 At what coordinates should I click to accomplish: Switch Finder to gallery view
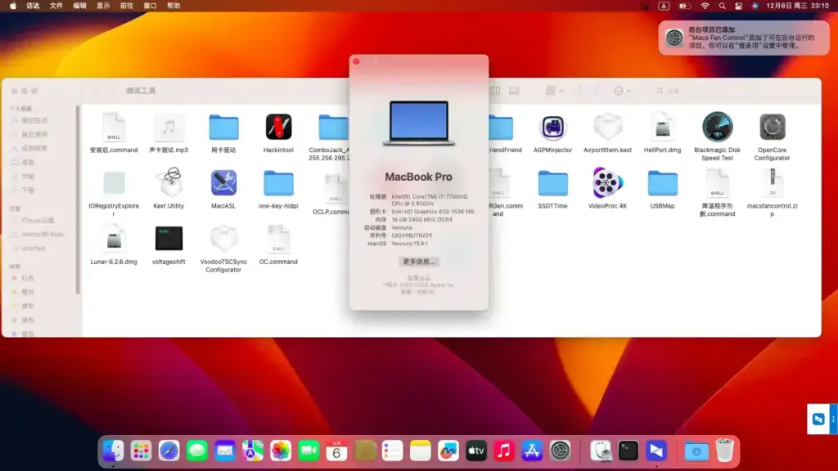click(x=514, y=91)
